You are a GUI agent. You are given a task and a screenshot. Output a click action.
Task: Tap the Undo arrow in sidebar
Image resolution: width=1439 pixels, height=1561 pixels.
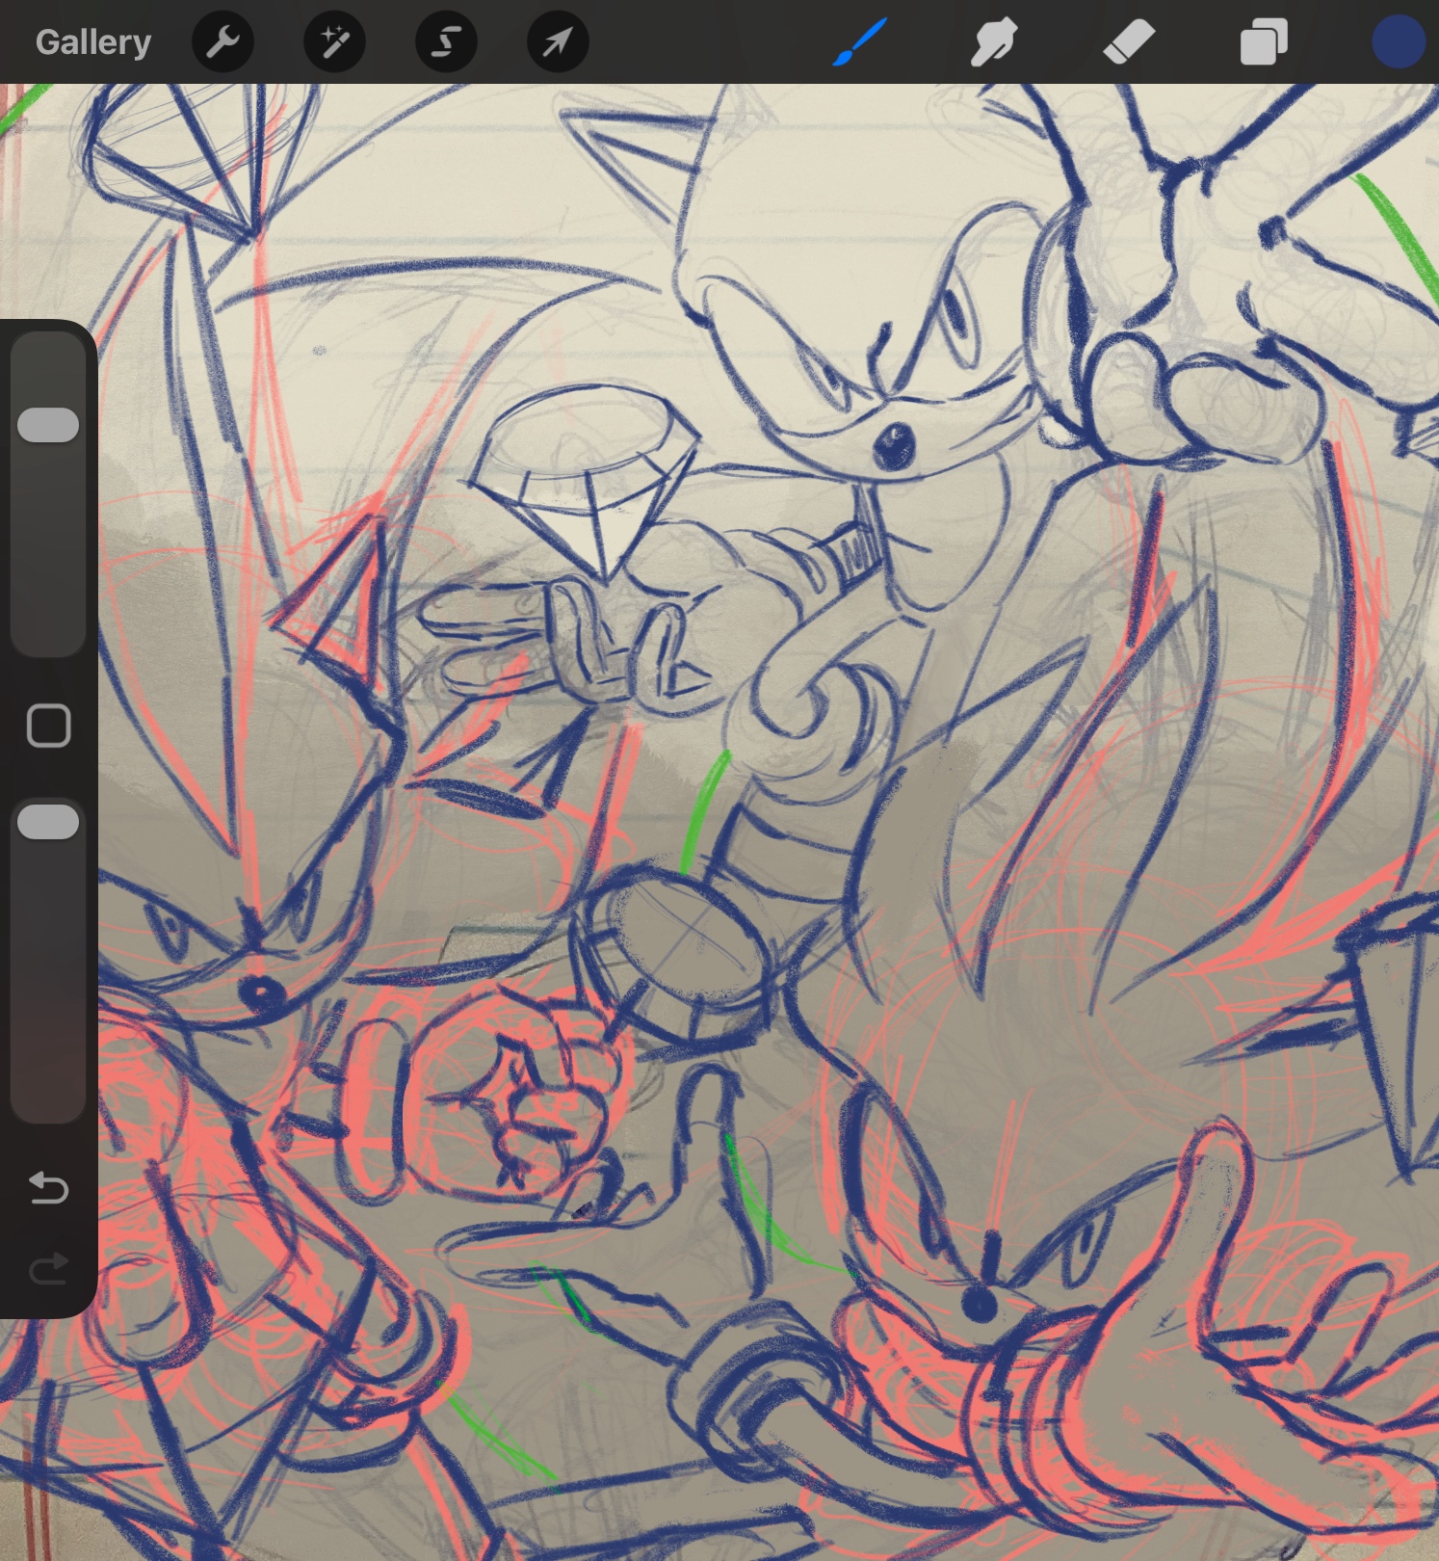[x=48, y=1189]
